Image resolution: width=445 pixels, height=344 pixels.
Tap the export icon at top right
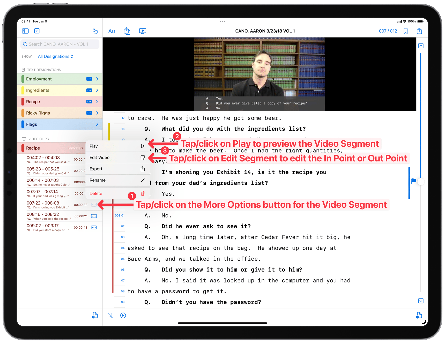click(x=419, y=31)
